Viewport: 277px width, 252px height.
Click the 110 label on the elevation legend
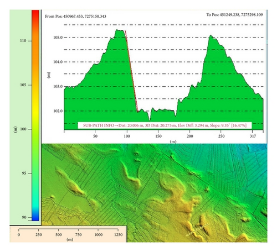point(23,41)
